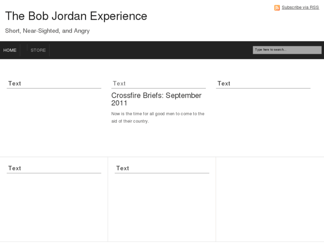
Task: Click blank body of lower-middle Text widget
Action: (x=161, y=205)
